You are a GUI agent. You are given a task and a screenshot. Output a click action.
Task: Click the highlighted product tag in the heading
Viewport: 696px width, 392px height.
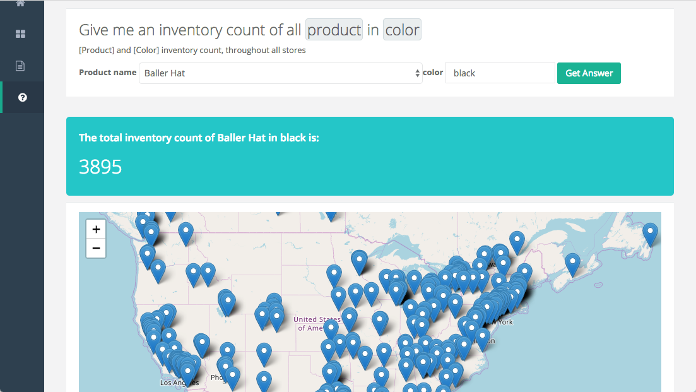pos(334,30)
